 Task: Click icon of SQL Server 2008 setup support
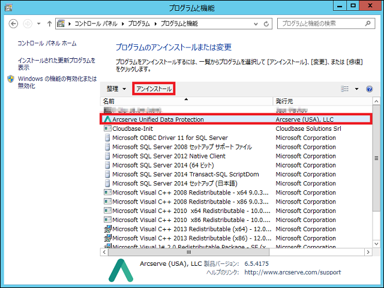pos(107,146)
